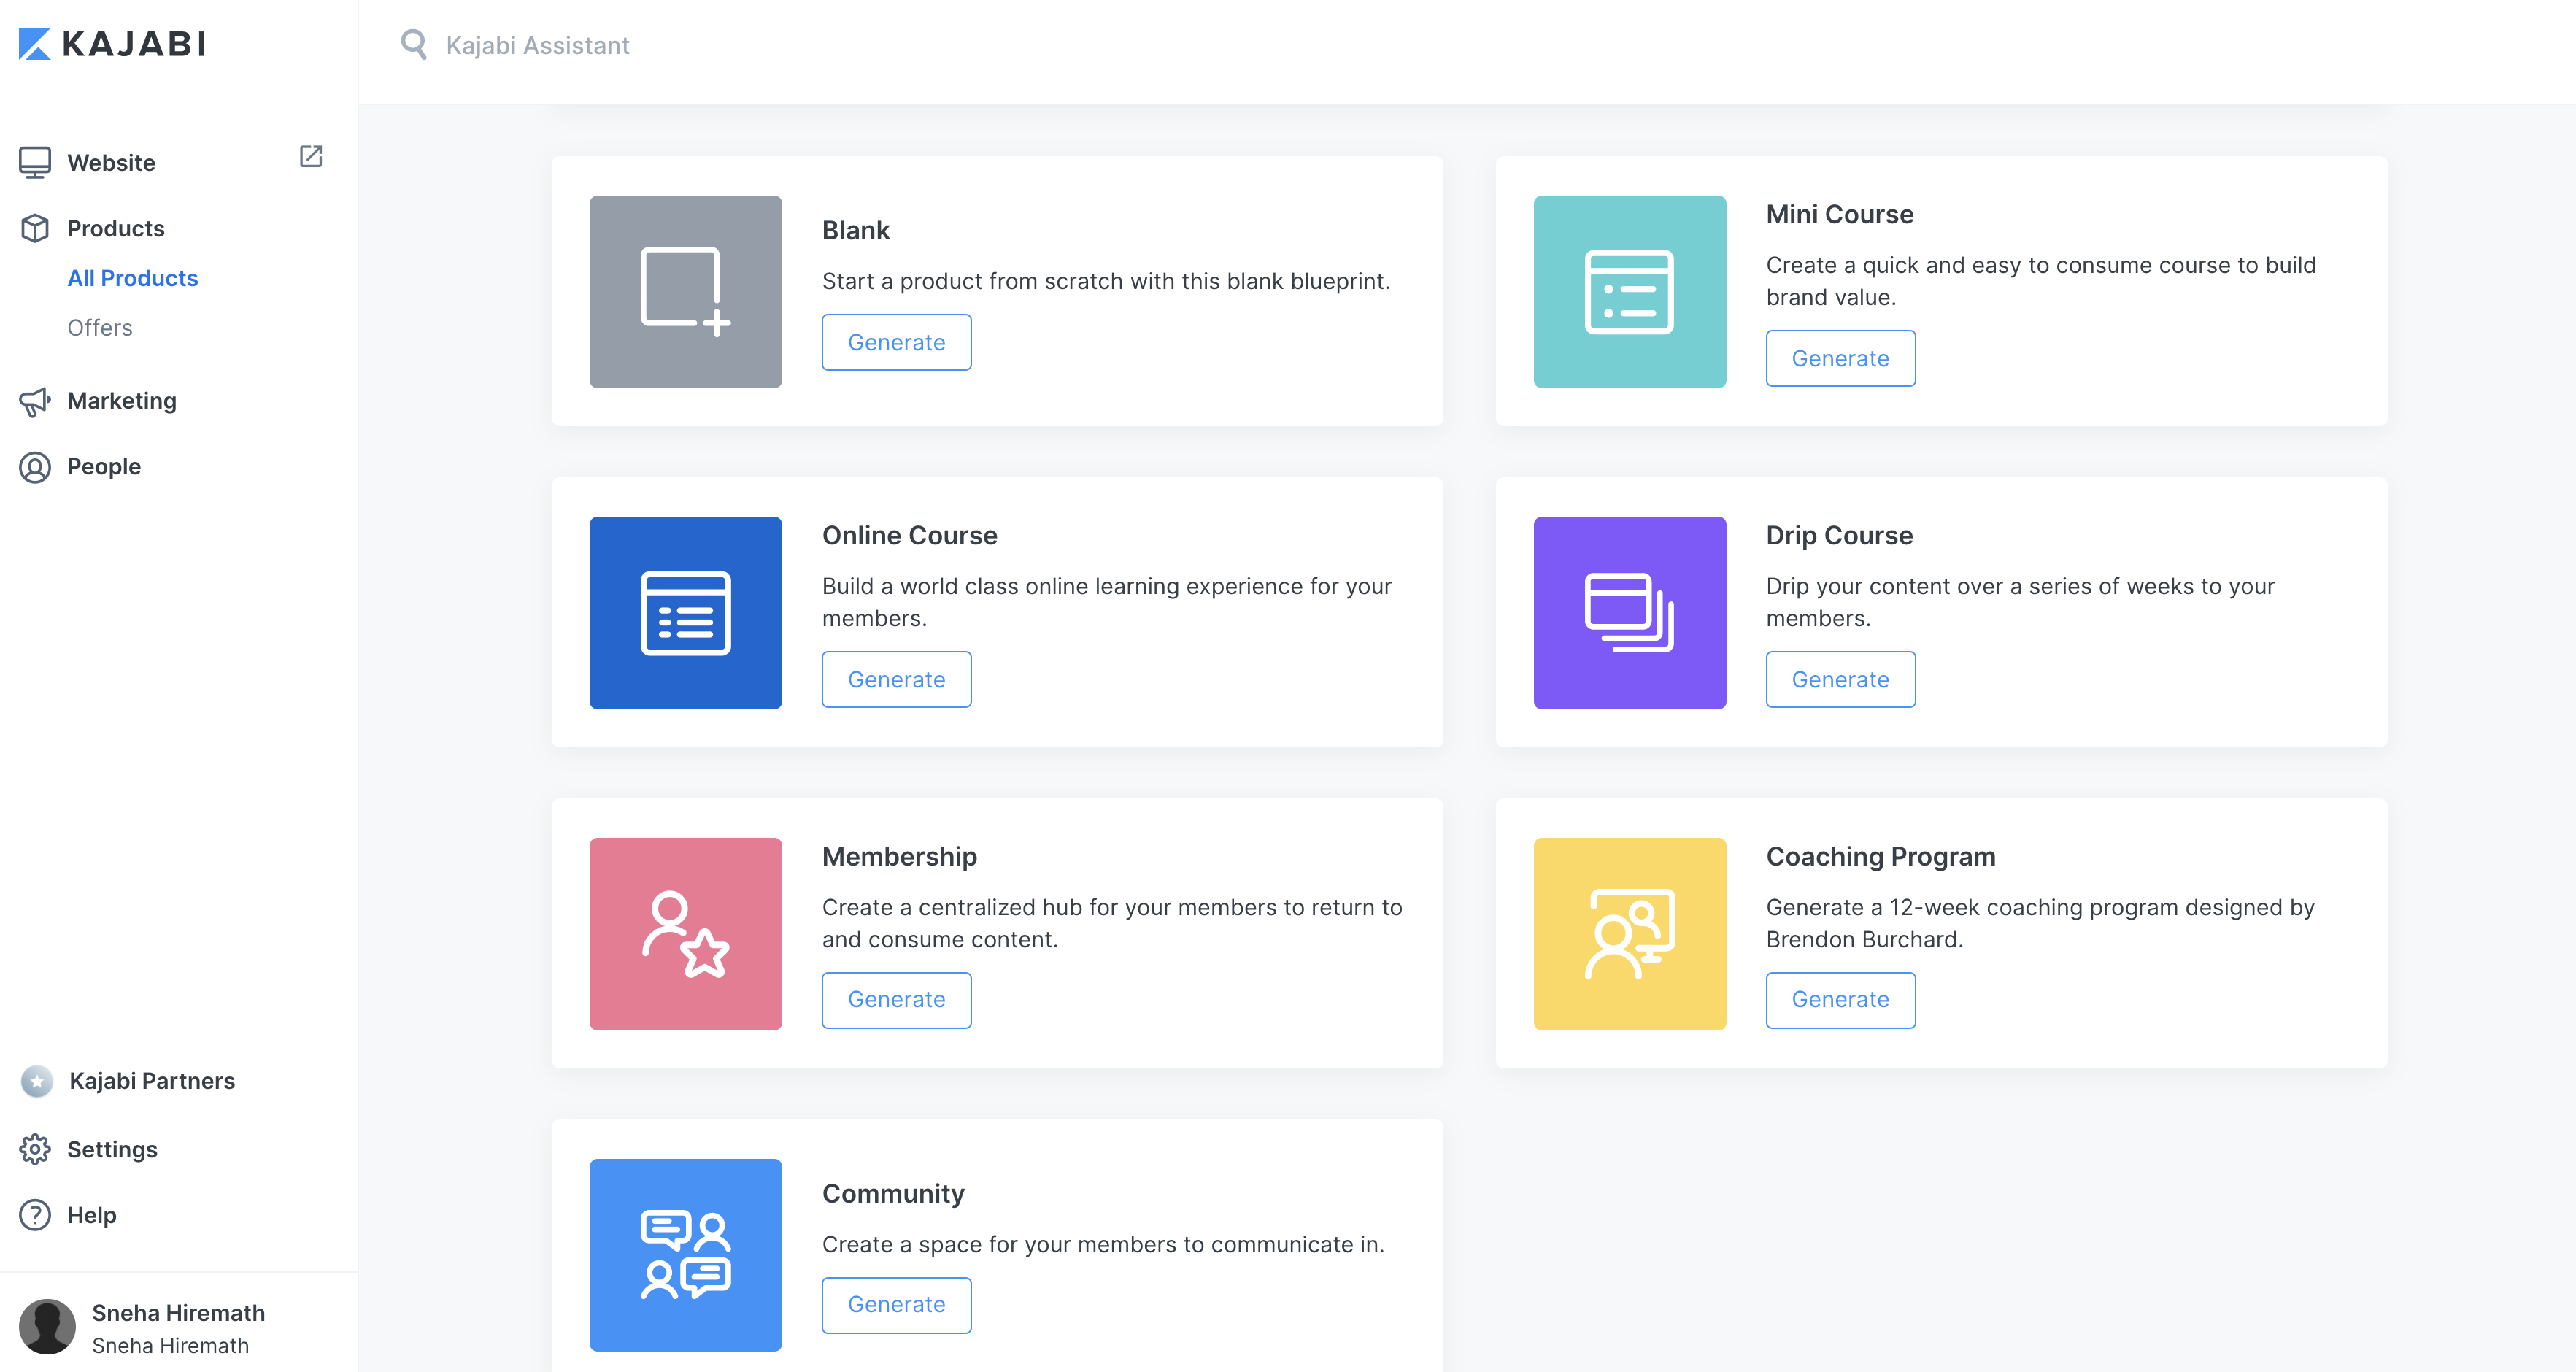Click the Help question mark icon
This screenshot has height=1372, width=2576.
coord(35,1215)
